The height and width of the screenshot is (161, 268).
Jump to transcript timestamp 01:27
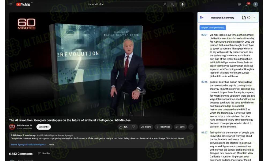coord(204,133)
